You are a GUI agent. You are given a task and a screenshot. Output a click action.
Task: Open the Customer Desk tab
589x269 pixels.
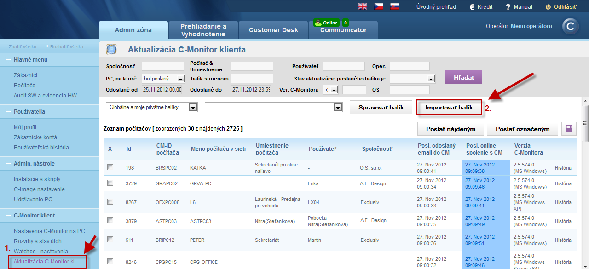pos(273,30)
